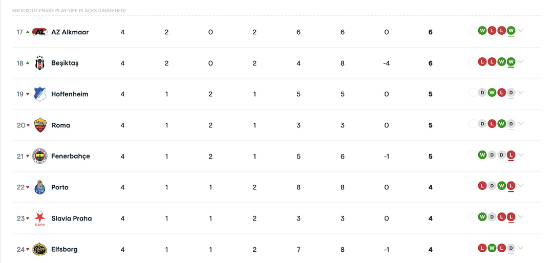The width and height of the screenshot is (553, 263).
Task: Open the Roma team name link
Action: coord(60,125)
